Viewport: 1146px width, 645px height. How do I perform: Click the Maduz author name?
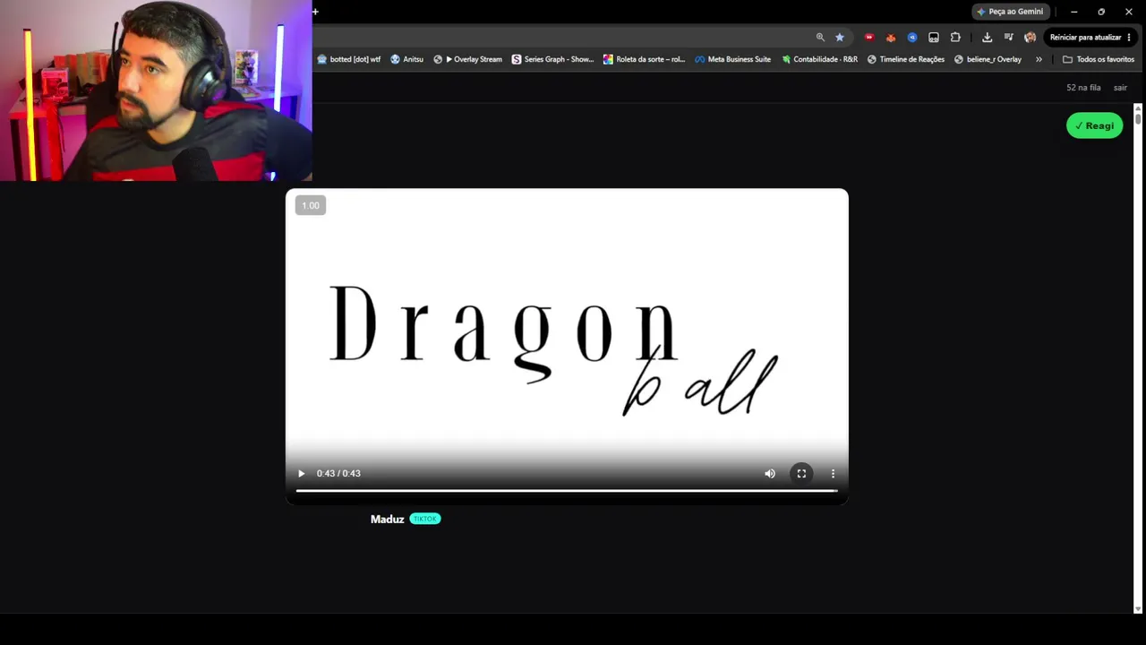coord(387,519)
